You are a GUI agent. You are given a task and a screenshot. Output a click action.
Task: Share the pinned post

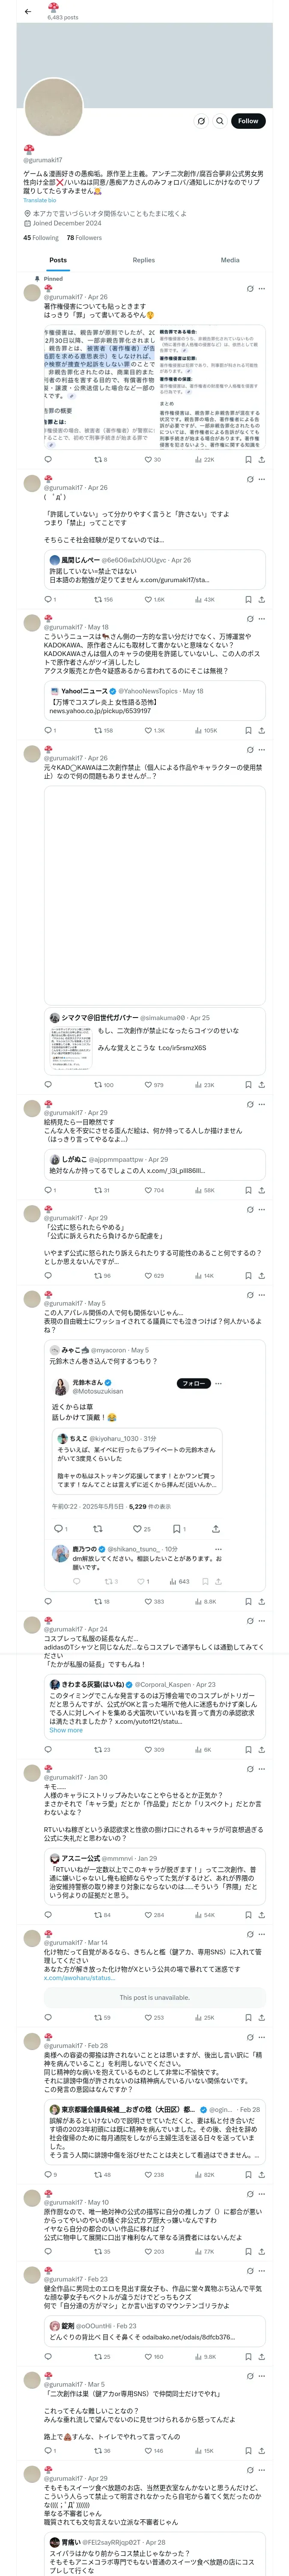(x=261, y=460)
